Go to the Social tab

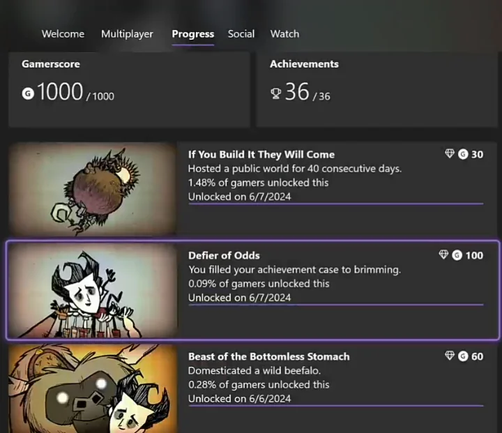point(241,33)
